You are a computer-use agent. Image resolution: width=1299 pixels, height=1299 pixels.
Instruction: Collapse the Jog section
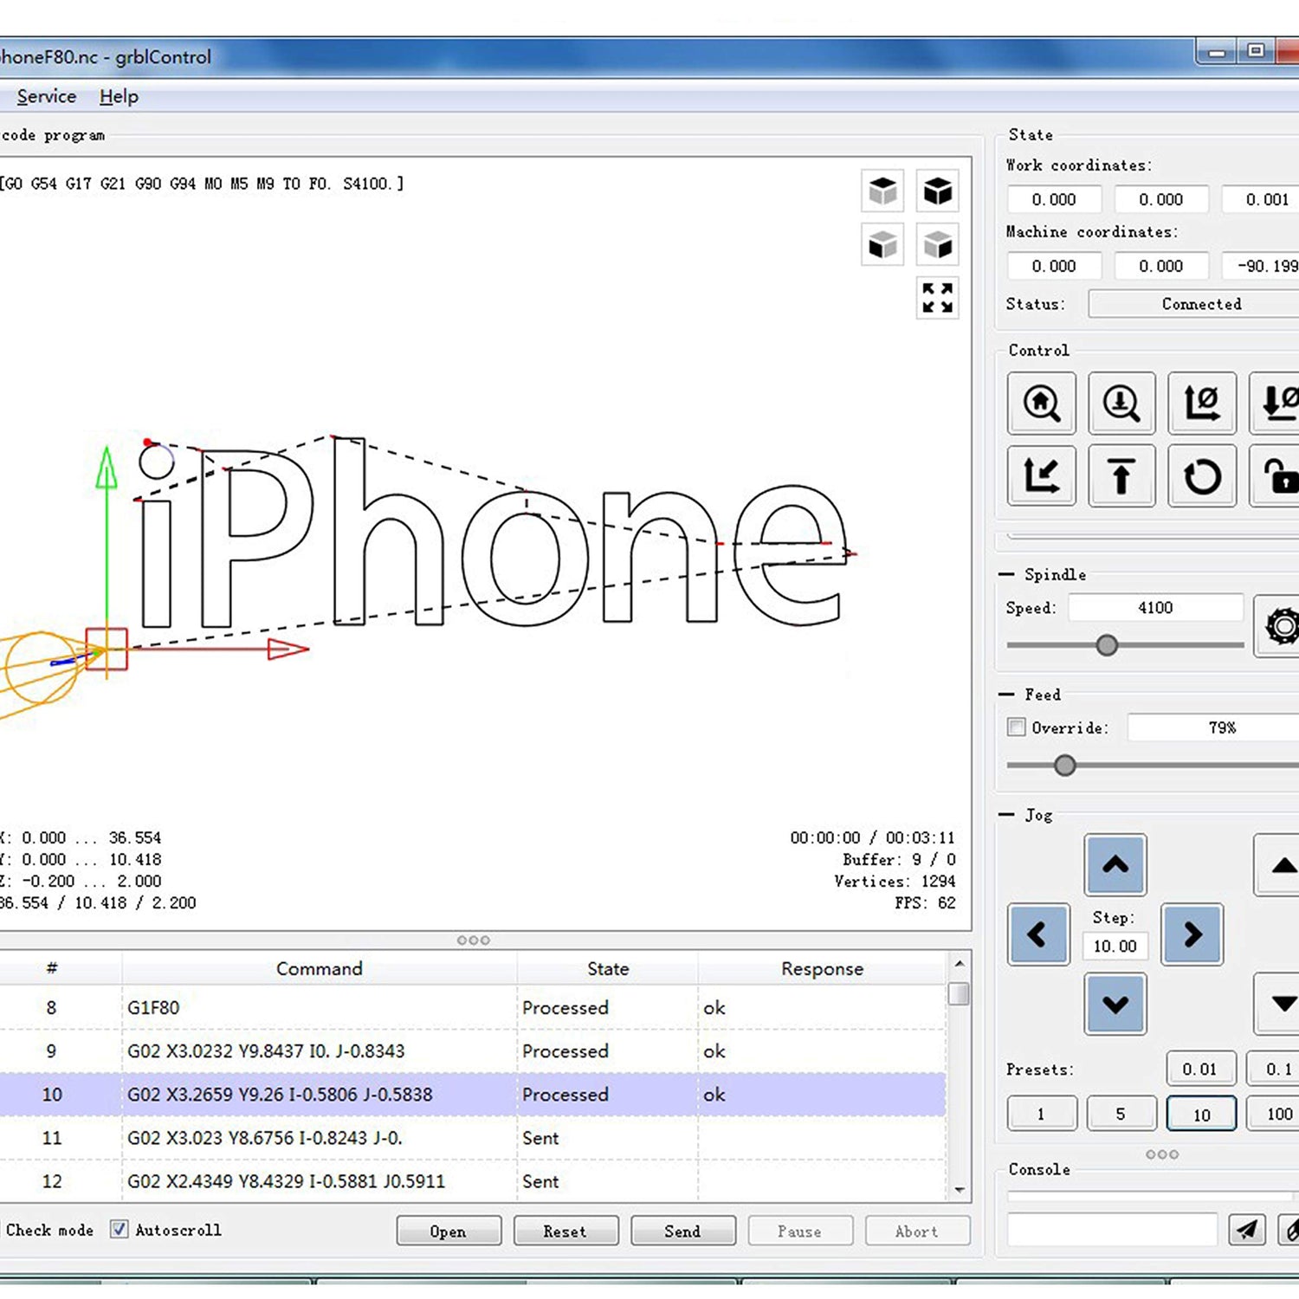click(x=1006, y=815)
